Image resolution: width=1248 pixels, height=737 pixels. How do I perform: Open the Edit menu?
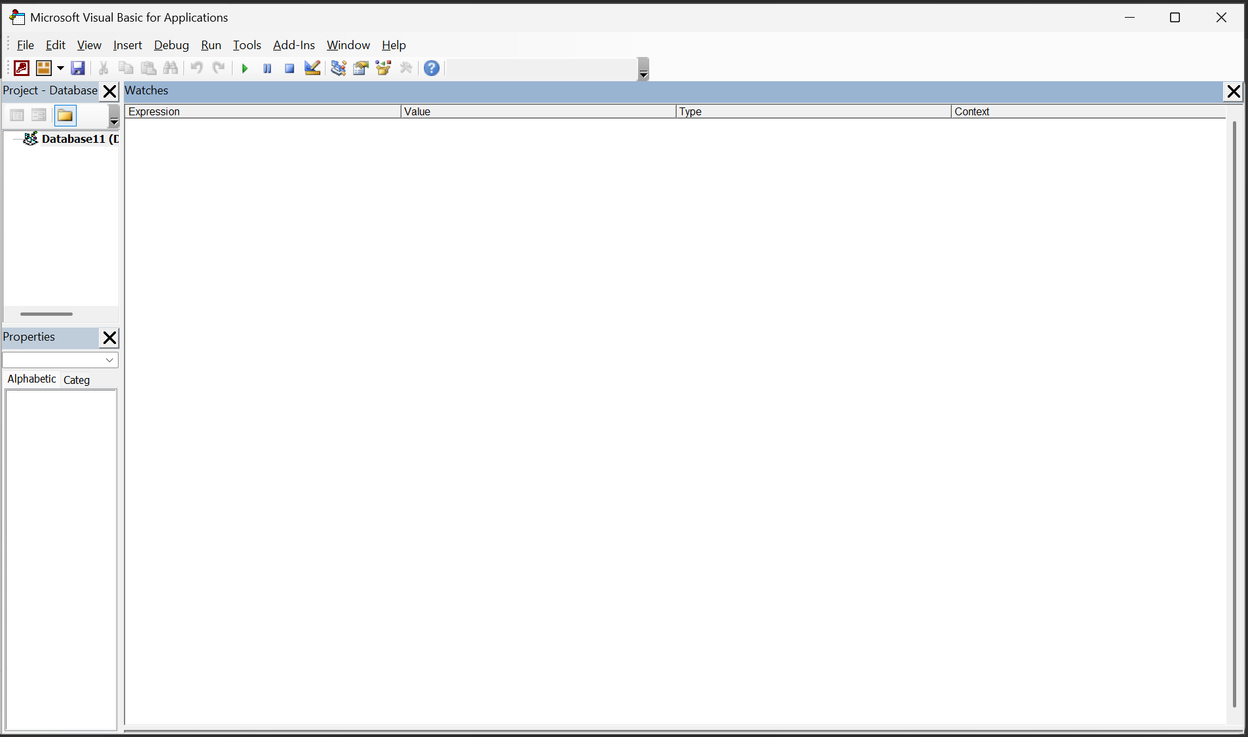click(x=56, y=45)
